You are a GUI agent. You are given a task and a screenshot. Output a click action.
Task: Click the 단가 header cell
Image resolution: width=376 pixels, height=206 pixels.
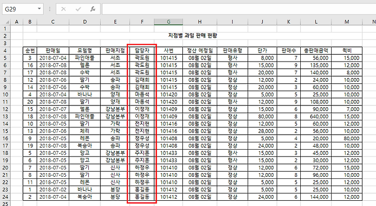pyautogui.click(x=262, y=51)
